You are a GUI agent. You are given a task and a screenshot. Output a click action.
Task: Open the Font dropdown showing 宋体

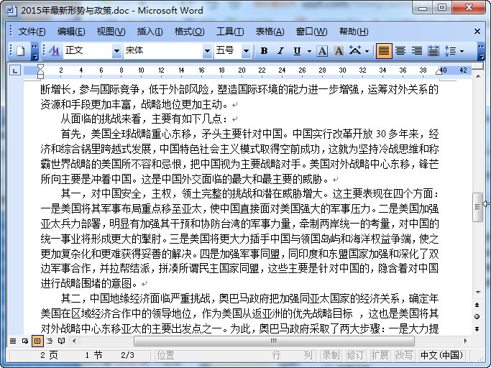(207, 51)
